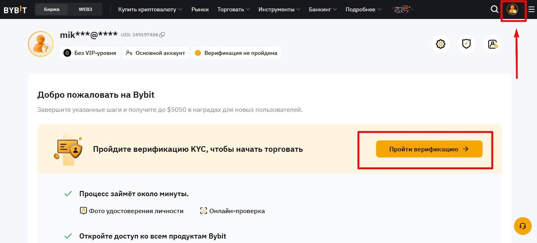Screen dimensions: 537x243
Task: Click the promotional event icon in navbar
Action: [402, 9]
